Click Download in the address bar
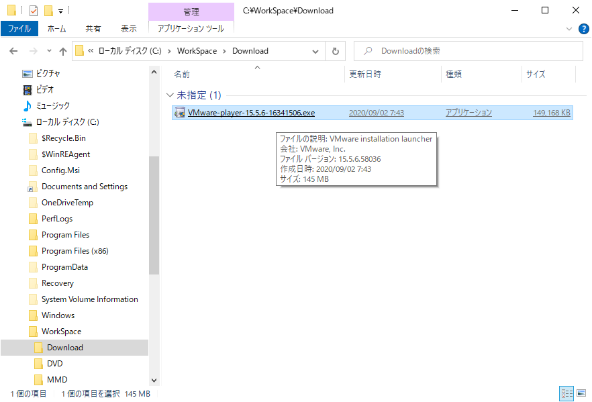This screenshot has width=592, height=402. point(250,51)
